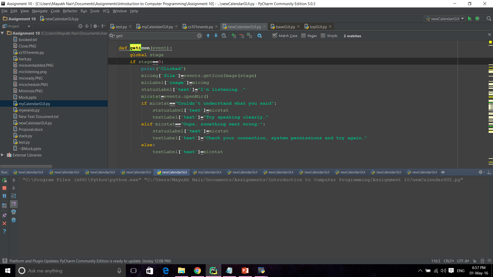Image resolution: width=493 pixels, height=277 pixels.
Task: Close the find bar
Action: tap(489, 34)
